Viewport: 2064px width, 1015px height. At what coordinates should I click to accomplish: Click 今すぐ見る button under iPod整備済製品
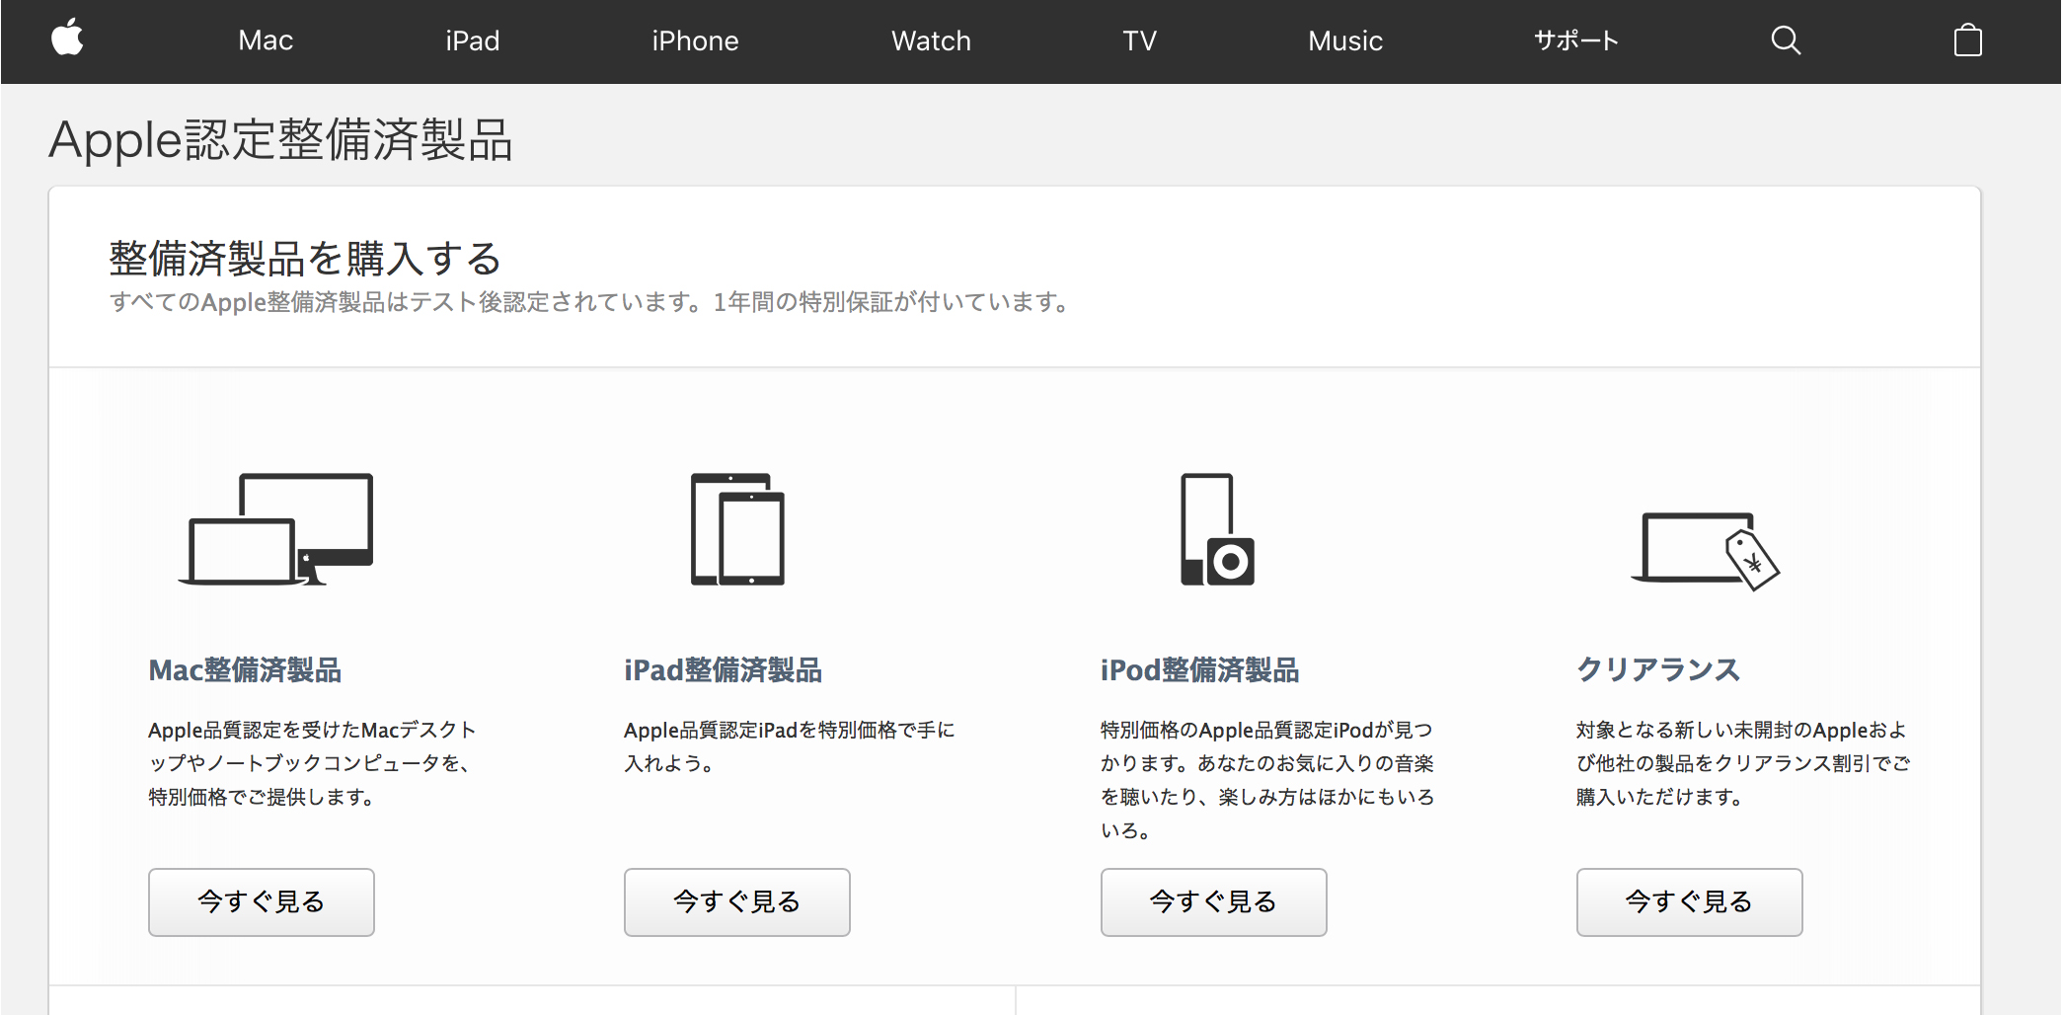coord(1214,901)
